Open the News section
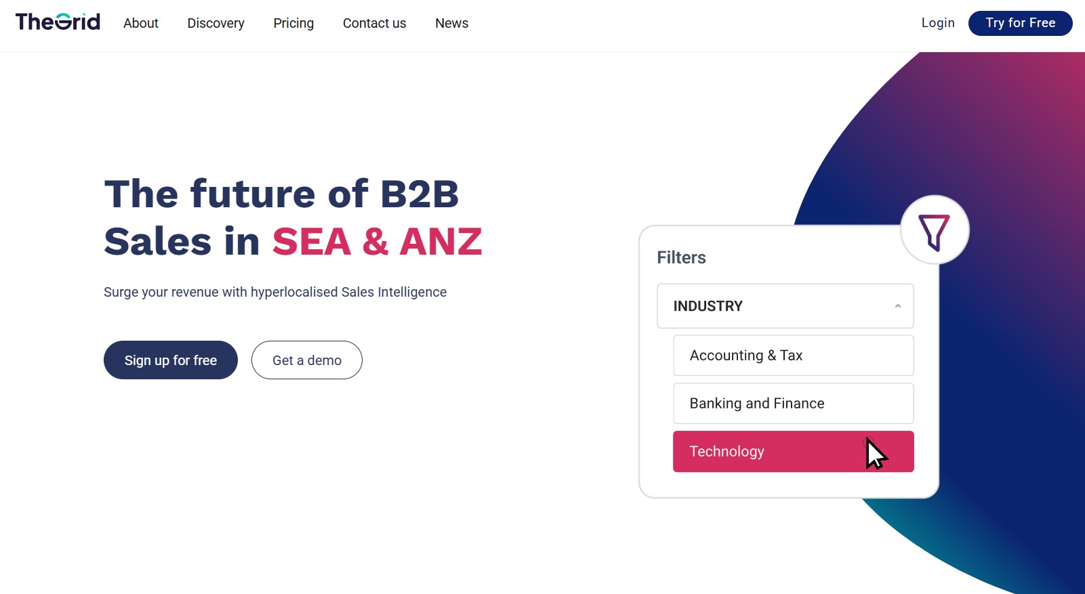Viewport: 1085px width, 594px height. point(451,23)
